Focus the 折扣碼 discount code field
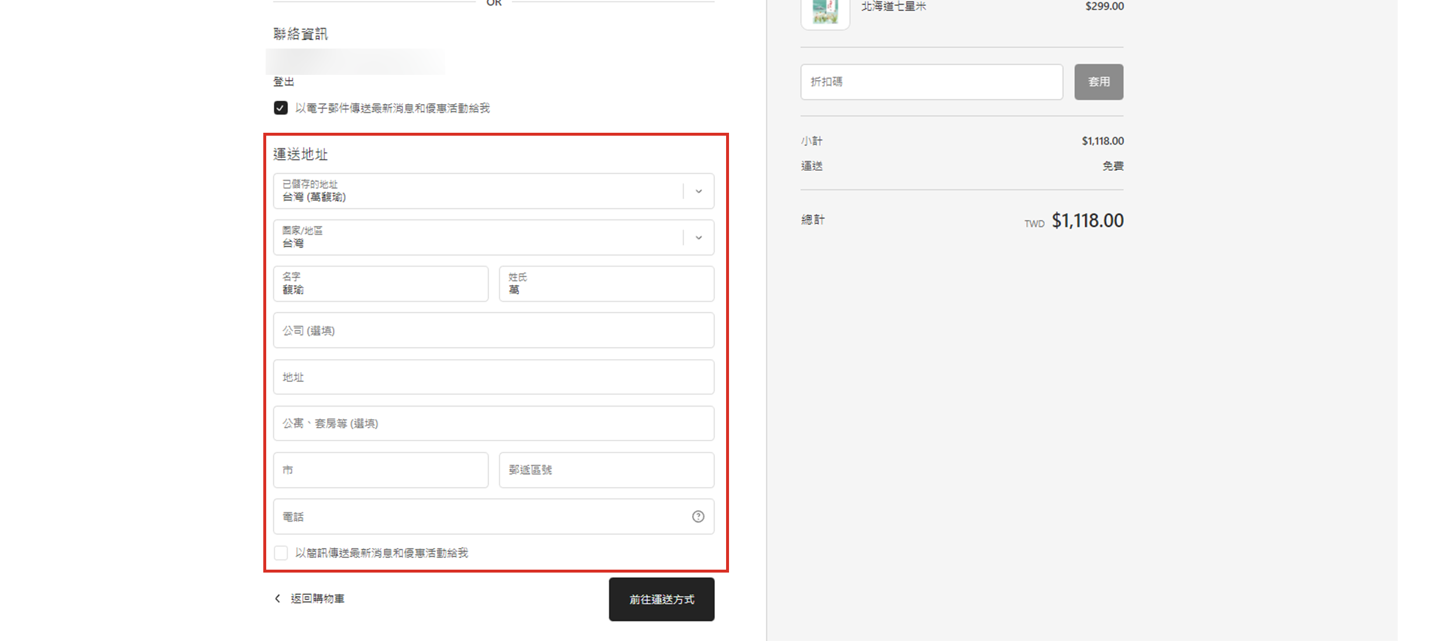This screenshot has width=1451, height=641. tap(931, 82)
